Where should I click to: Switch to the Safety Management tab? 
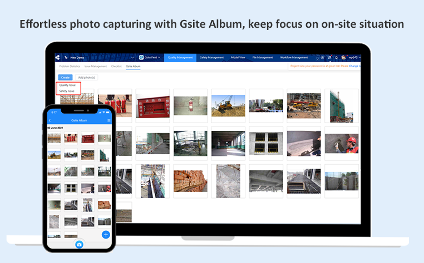(x=211, y=57)
